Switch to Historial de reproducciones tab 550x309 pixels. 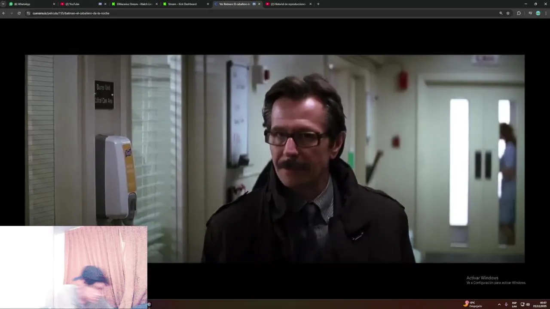[x=288, y=4]
